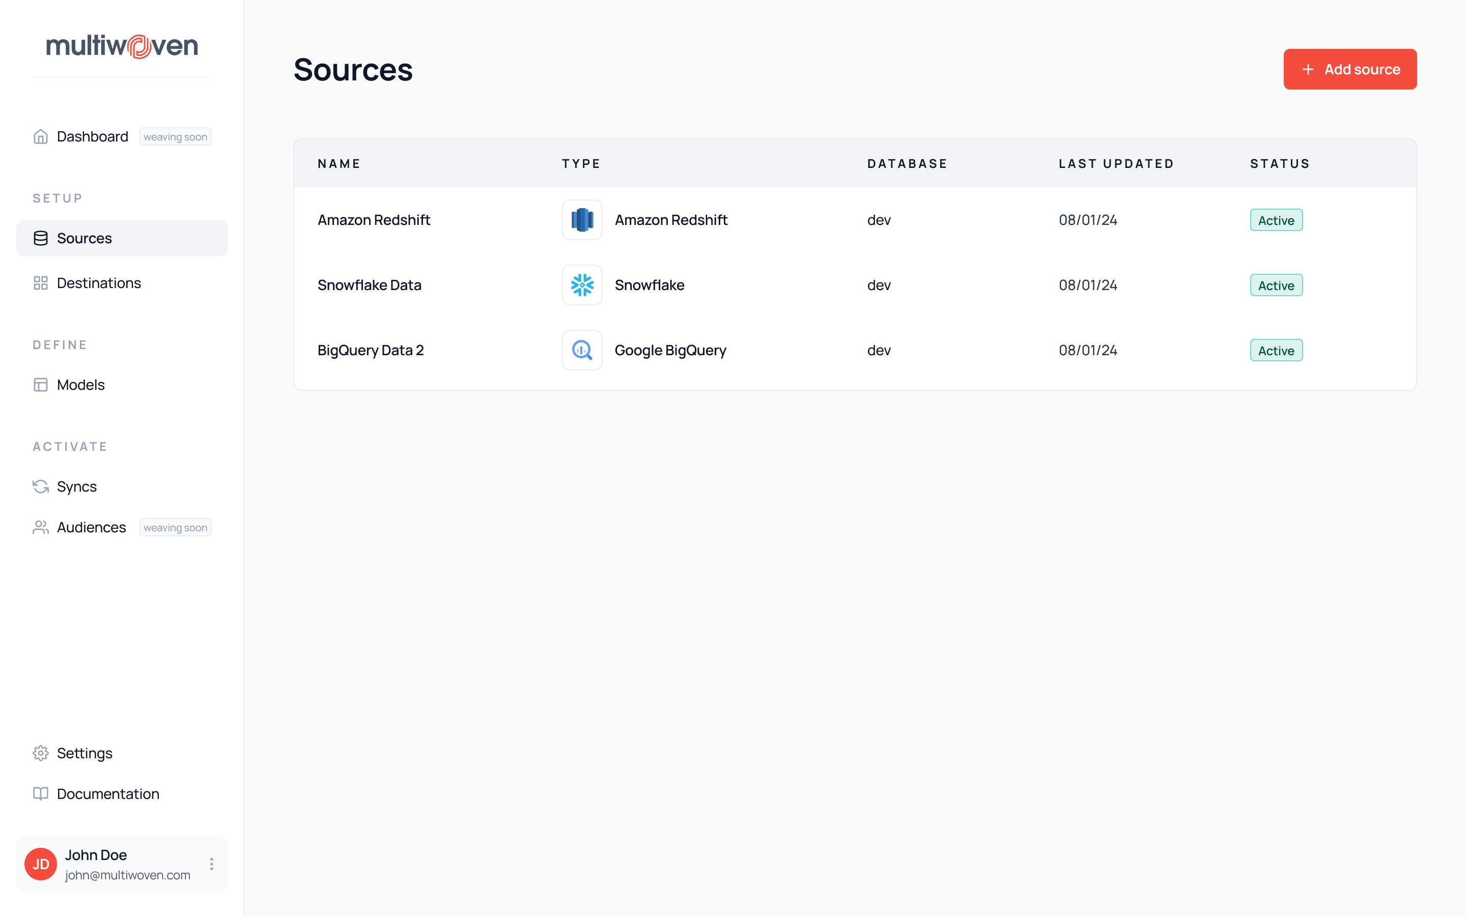Open the Audiences menu item

click(x=91, y=527)
